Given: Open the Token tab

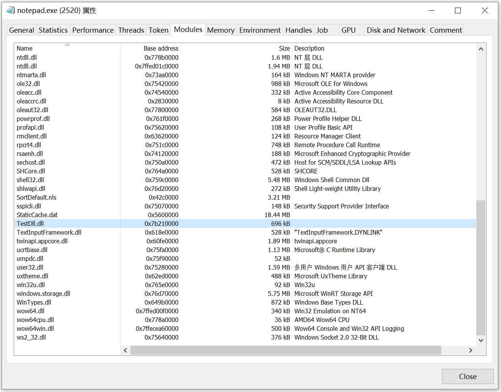Looking at the screenshot, I should pyautogui.click(x=158, y=30).
